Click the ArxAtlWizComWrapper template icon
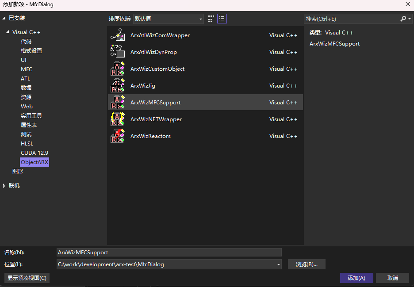The height and width of the screenshot is (287, 414). 117,35
